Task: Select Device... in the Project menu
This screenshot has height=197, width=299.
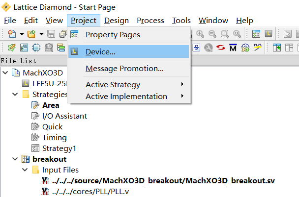Action: click(128, 51)
